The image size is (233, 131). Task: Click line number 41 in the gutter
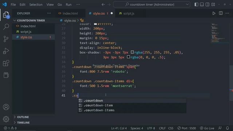(x=63, y=95)
